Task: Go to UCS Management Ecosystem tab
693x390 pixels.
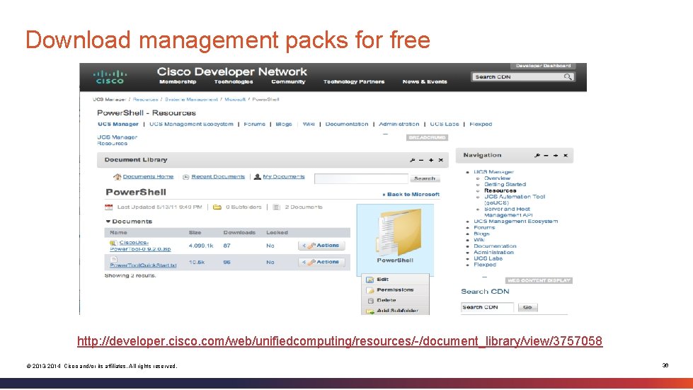Action: [191, 124]
